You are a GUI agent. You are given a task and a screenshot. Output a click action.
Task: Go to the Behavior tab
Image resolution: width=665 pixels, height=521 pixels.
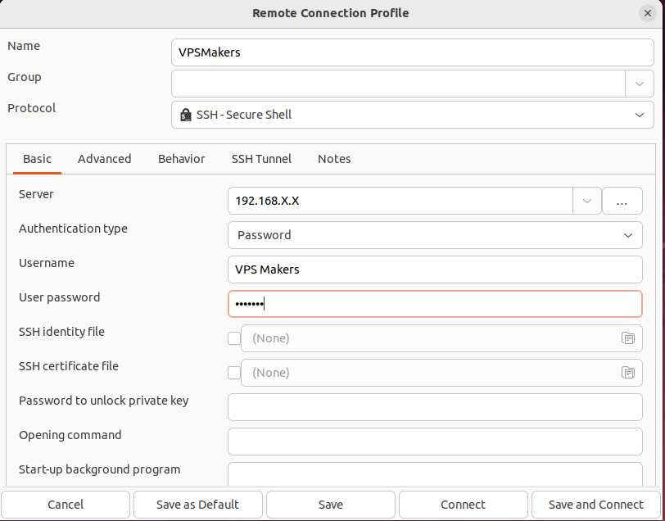coord(182,159)
